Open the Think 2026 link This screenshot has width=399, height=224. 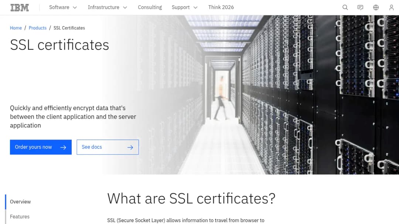pos(221,7)
